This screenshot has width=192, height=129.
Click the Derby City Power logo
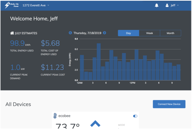point(11,5)
